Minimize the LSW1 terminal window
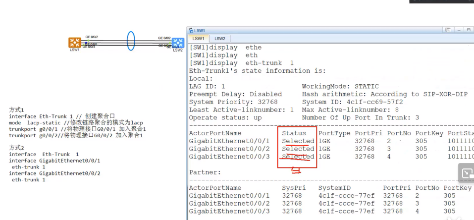Image resolution: width=474 pixels, height=220 pixels. [x=460, y=30]
